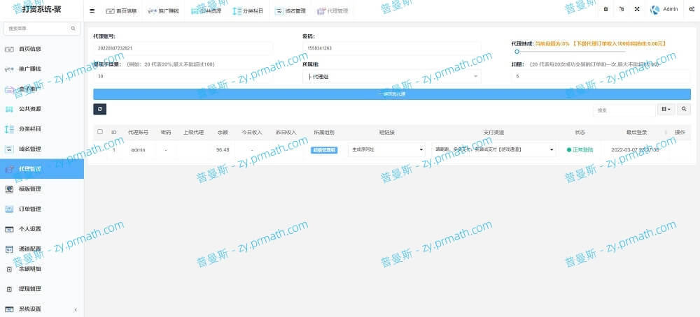
Task: Click the 密码 input field
Action: [x=391, y=48]
